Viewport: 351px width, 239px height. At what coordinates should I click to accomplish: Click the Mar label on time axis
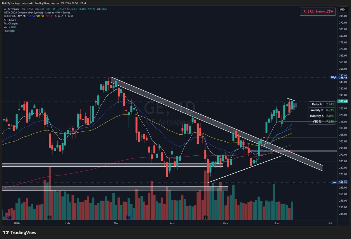(116, 223)
